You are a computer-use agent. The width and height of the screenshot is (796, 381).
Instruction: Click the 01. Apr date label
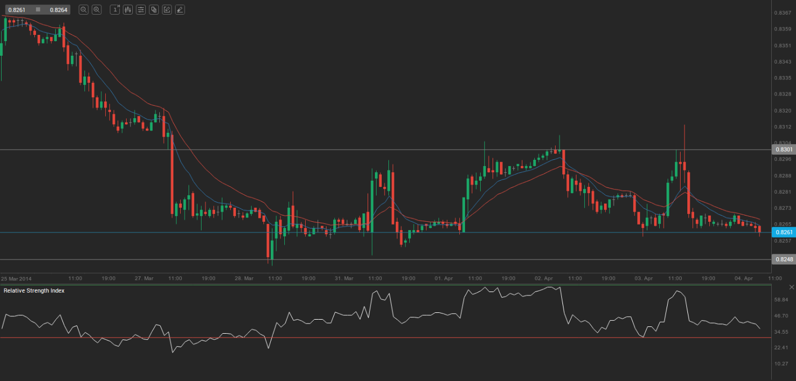click(444, 279)
